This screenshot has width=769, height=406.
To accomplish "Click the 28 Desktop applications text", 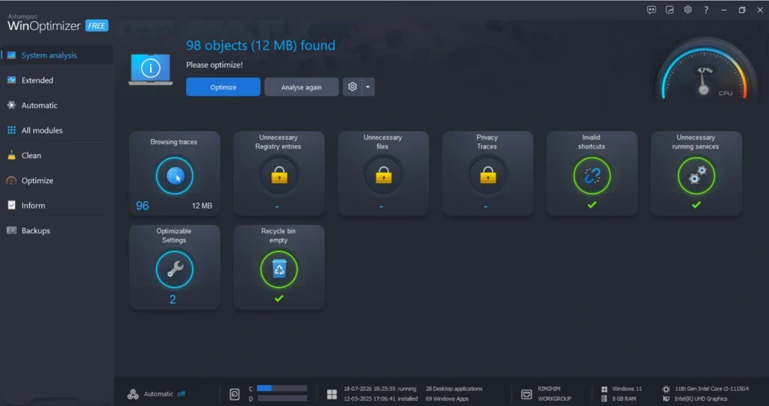I will pos(454,389).
